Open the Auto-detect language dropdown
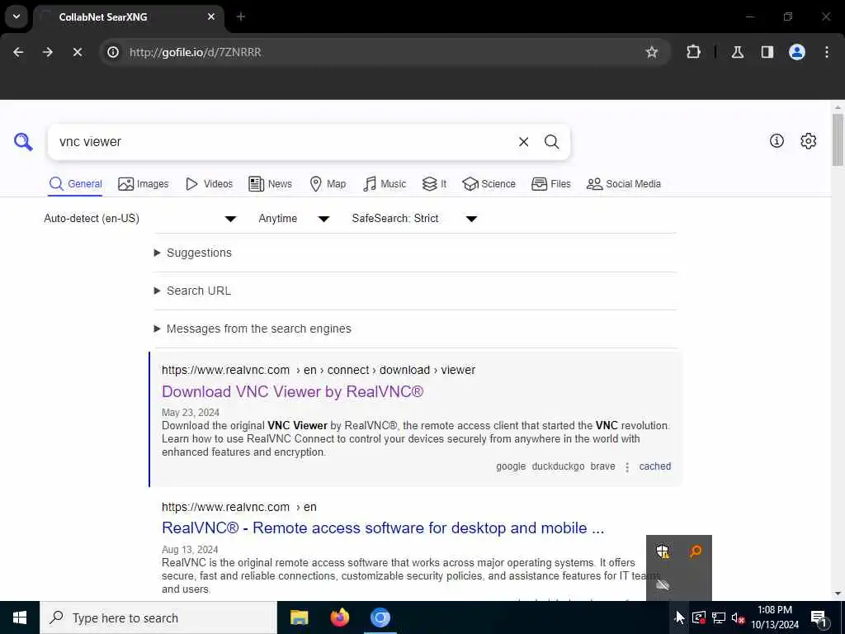This screenshot has width=845, height=634. (140, 218)
